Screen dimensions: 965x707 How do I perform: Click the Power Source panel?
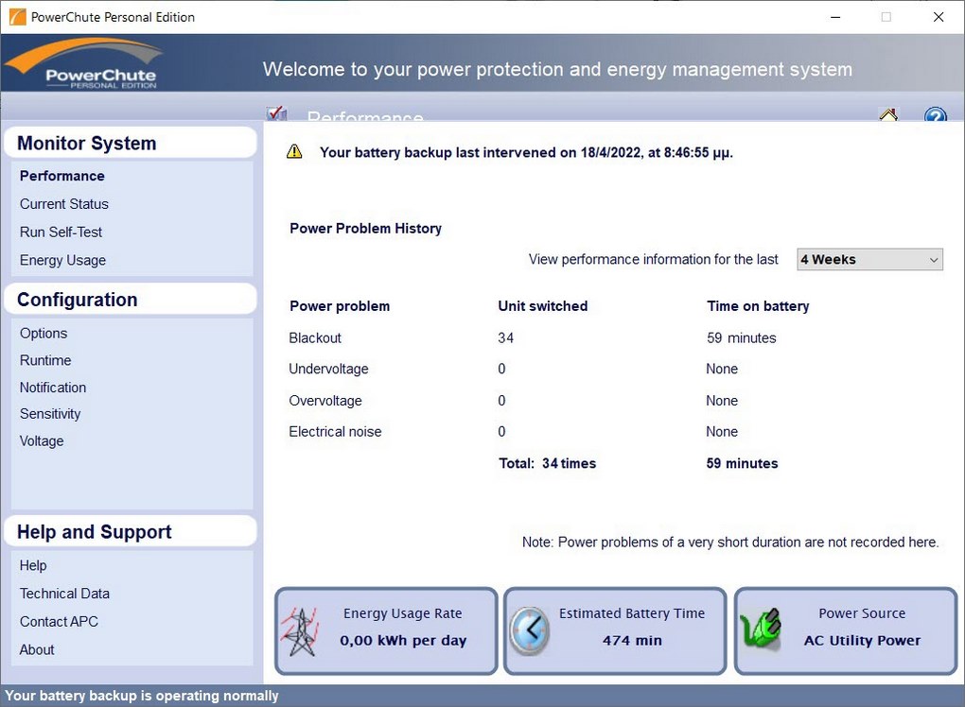point(846,630)
